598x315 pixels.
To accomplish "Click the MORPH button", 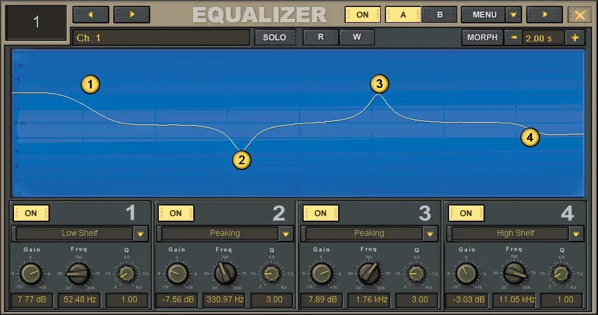I will tap(482, 37).
